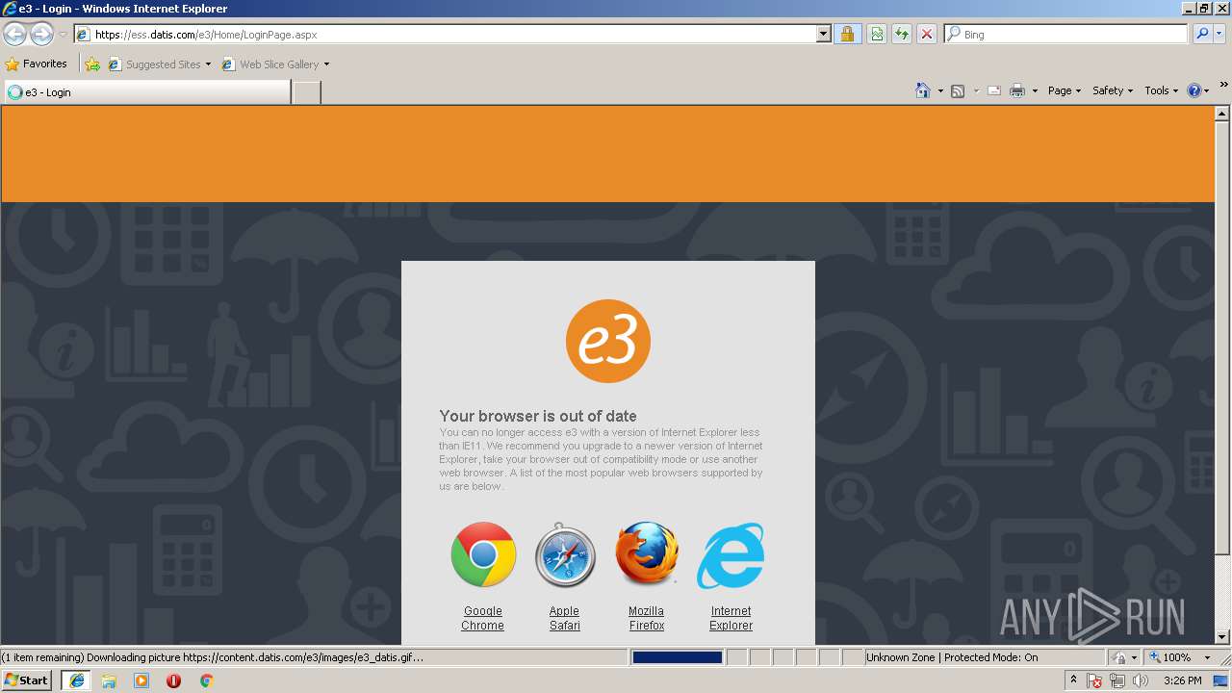The width and height of the screenshot is (1232, 693).
Task: Click the Print icon
Action: pos(1017,90)
